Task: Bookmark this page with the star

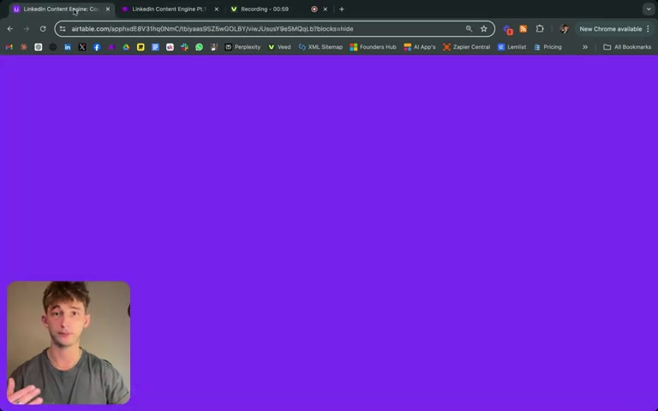Action: point(484,28)
